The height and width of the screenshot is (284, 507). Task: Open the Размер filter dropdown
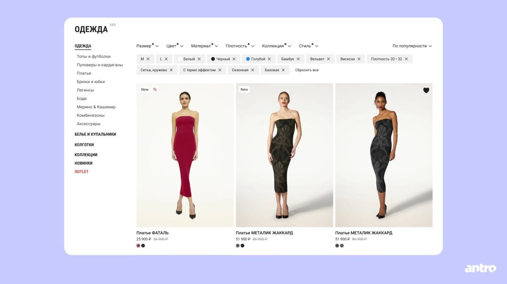tap(147, 46)
